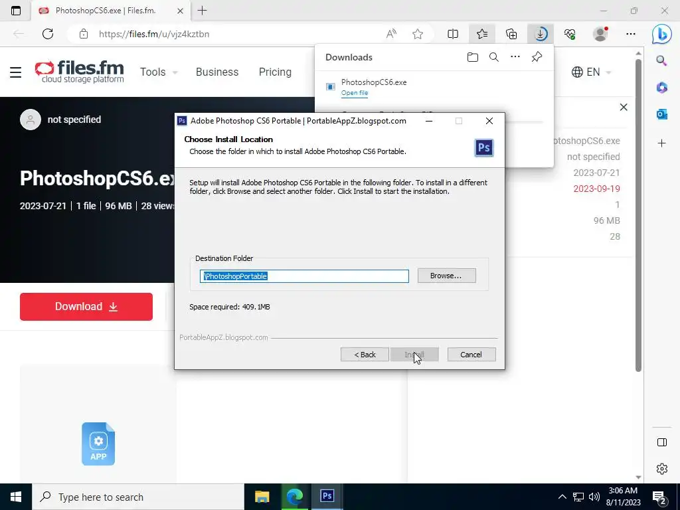This screenshot has width=680, height=510.
Task: Click the files.fm logo
Action: (80, 72)
